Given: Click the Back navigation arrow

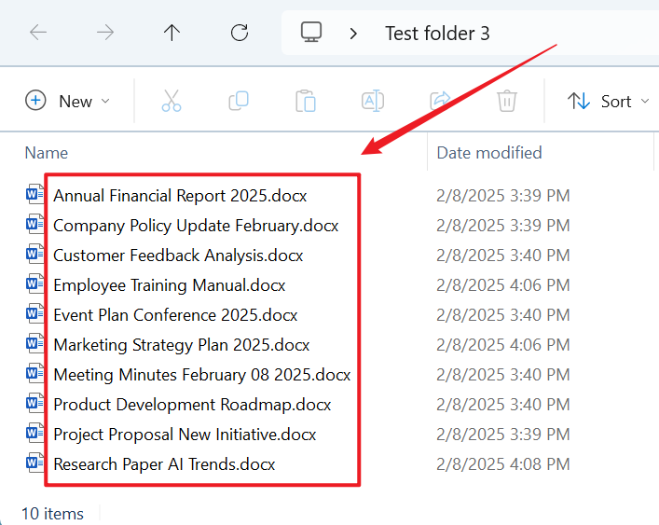Looking at the screenshot, I should point(38,33).
